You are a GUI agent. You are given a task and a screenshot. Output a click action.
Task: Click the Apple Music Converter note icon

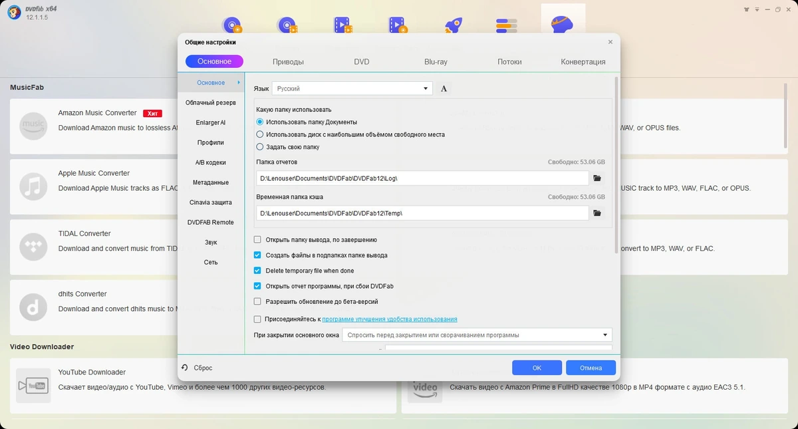pos(33,186)
